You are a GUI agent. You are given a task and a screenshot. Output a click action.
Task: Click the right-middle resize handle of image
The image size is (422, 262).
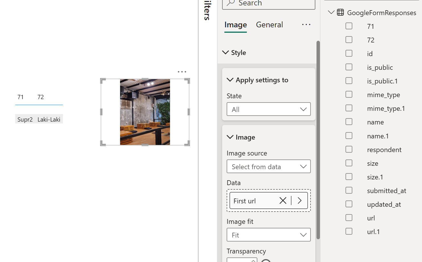pos(189,112)
